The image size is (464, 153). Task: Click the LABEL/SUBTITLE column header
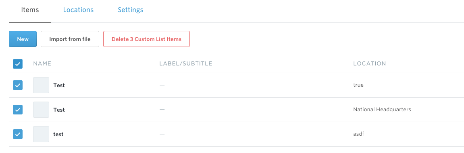186,64
